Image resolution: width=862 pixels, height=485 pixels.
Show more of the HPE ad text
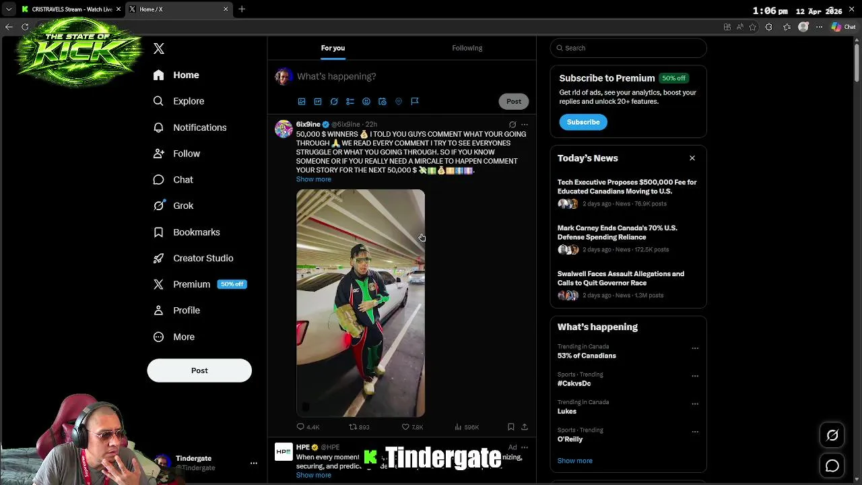(314, 475)
